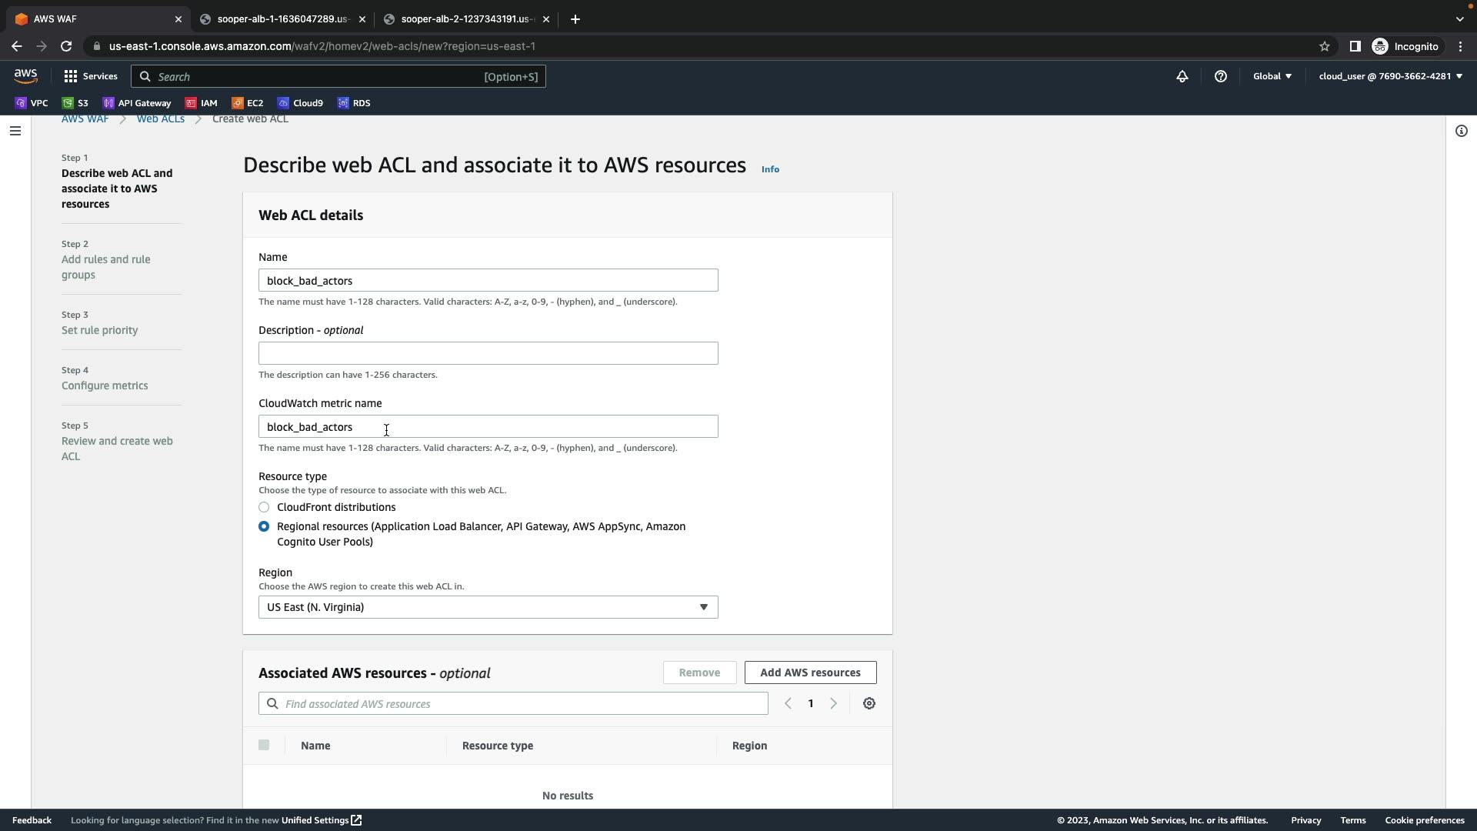Screen dimensions: 1477x831
Task: Select CloudFront distributions radio option
Action: [x=264, y=507]
